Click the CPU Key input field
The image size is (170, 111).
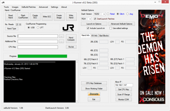click(38, 47)
